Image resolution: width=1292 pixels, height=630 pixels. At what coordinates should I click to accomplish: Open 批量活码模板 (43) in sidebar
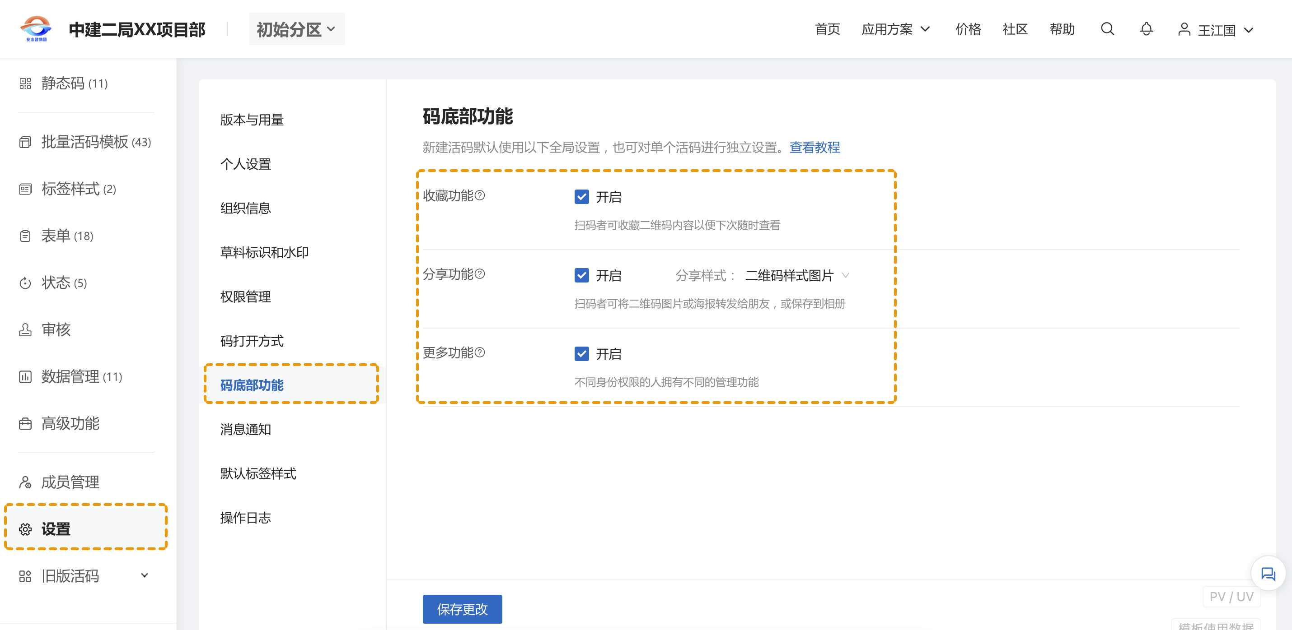click(96, 142)
